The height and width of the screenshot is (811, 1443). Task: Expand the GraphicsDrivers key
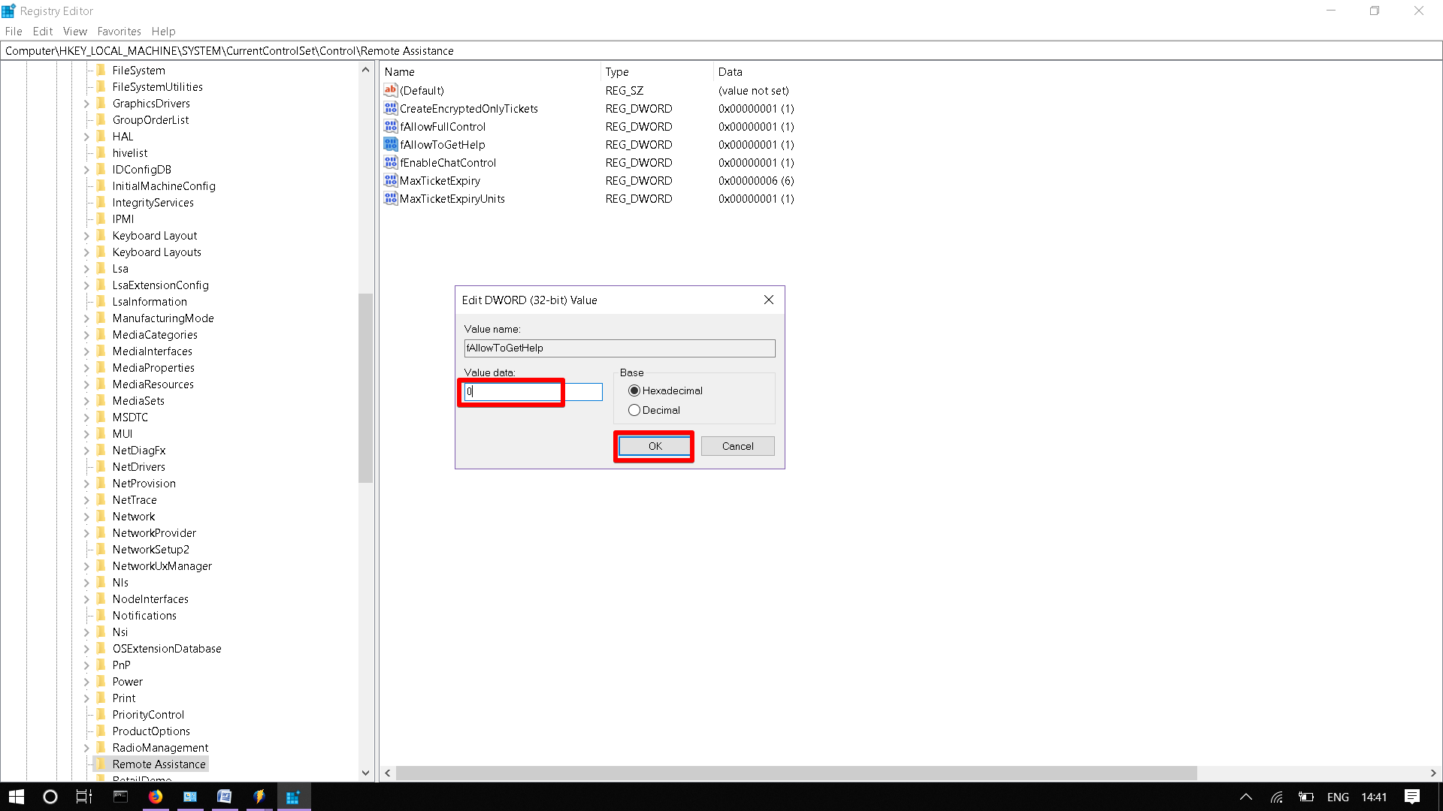tap(86, 104)
